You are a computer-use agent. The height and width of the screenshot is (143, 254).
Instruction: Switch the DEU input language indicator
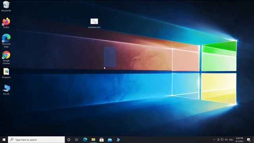(231, 139)
